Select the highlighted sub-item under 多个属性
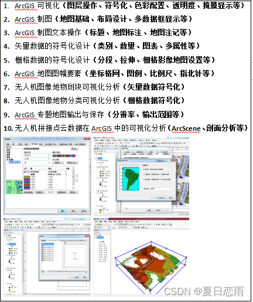This screenshot has height=302, width=253. coord(15,162)
